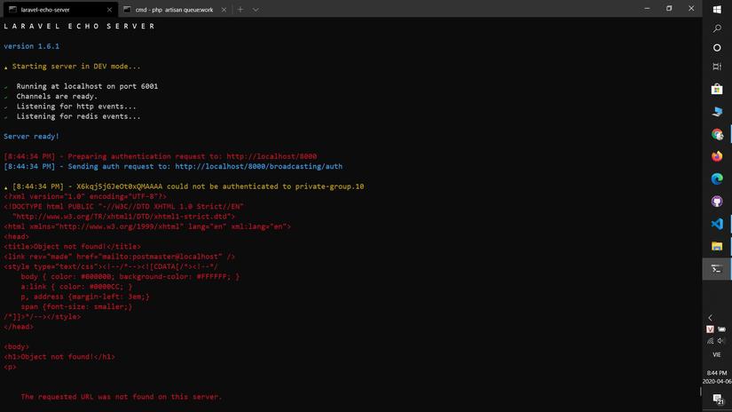The height and width of the screenshot is (412, 732).
Task: Switch to the cmd php artisan queue:work tab
Action: click(174, 10)
